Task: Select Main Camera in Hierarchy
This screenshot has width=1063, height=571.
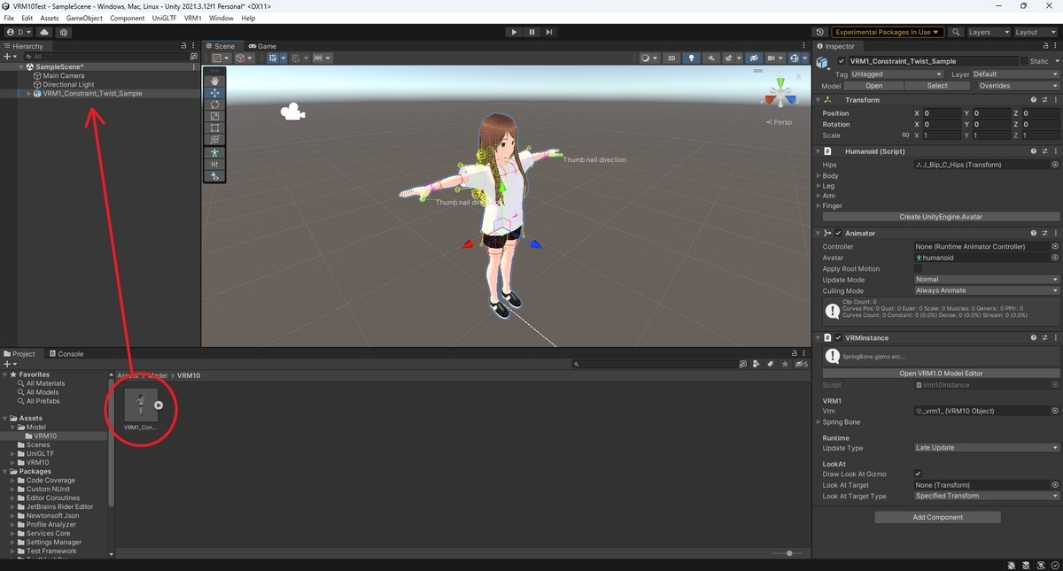Action: pos(64,75)
